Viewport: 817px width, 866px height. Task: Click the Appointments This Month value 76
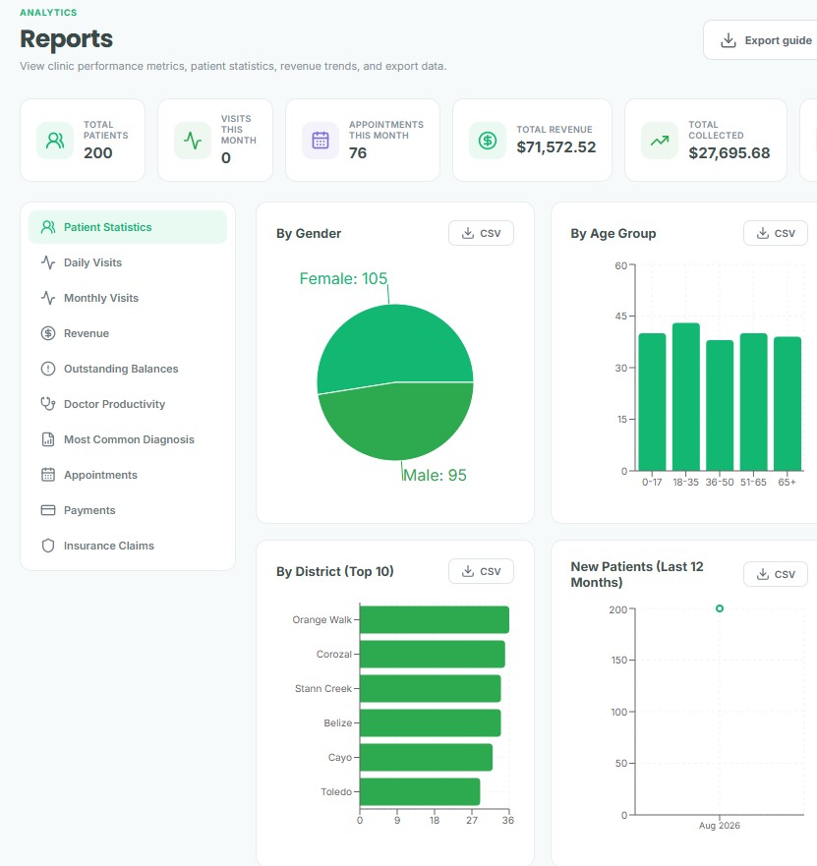click(358, 153)
